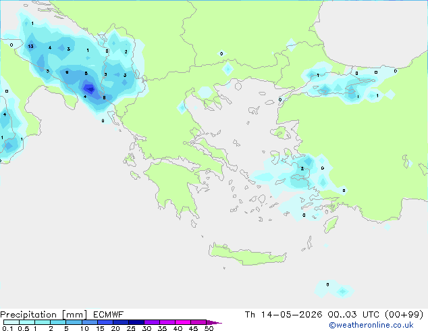
Task: Open the weatheronline.co.uk link
Action: click(x=371, y=325)
